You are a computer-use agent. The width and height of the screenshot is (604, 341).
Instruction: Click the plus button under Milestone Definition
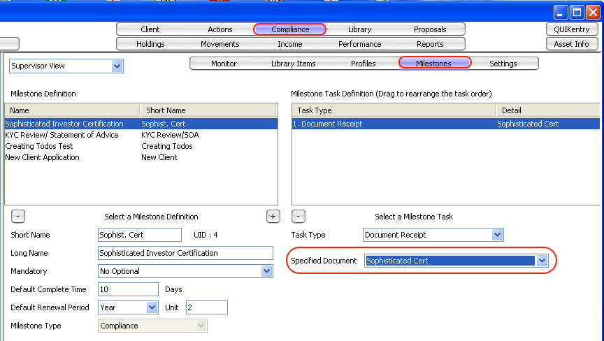(273, 217)
